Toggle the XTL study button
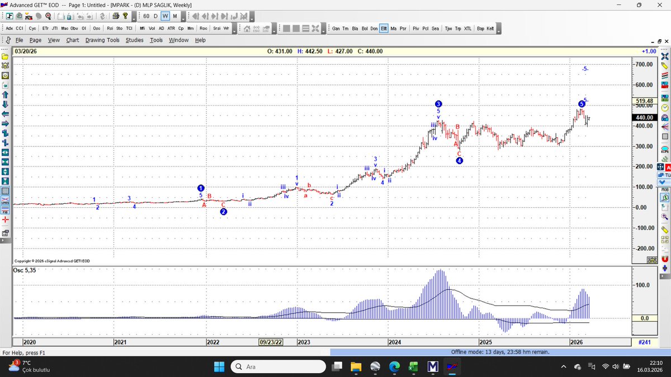Screen dimensions: 671x377 pos(467,28)
